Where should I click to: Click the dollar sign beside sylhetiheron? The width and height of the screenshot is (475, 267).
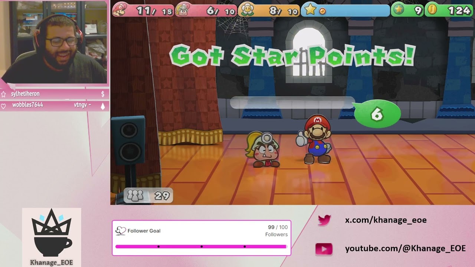(x=103, y=94)
